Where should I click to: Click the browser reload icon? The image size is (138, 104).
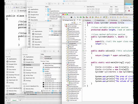point(12,11)
